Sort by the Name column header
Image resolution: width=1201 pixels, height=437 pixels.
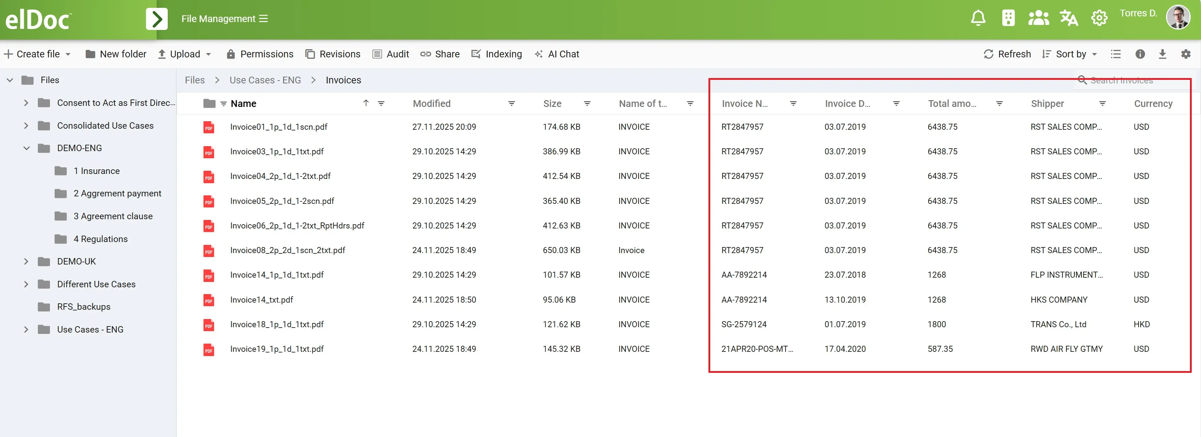coord(243,103)
